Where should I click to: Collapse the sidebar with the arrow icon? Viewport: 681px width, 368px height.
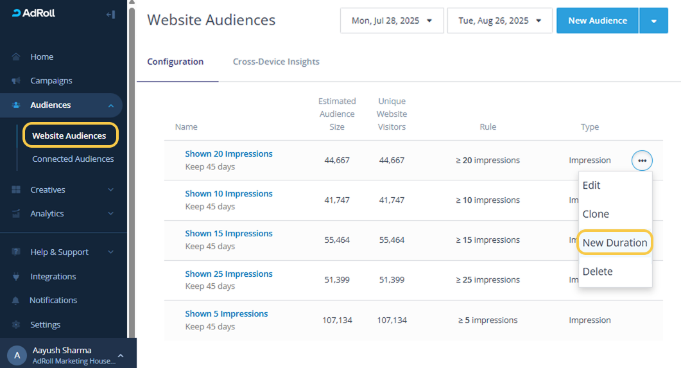(x=110, y=14)
